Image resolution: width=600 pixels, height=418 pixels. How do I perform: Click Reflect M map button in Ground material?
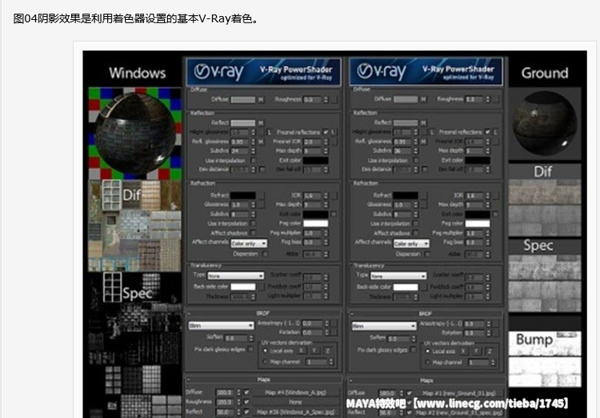click(x=423, y=123)
